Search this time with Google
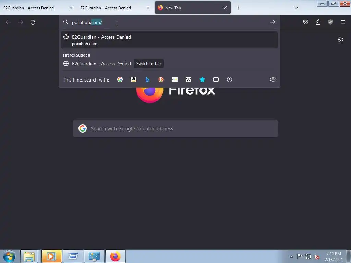The image size is (351, 263). click(120, 79)
